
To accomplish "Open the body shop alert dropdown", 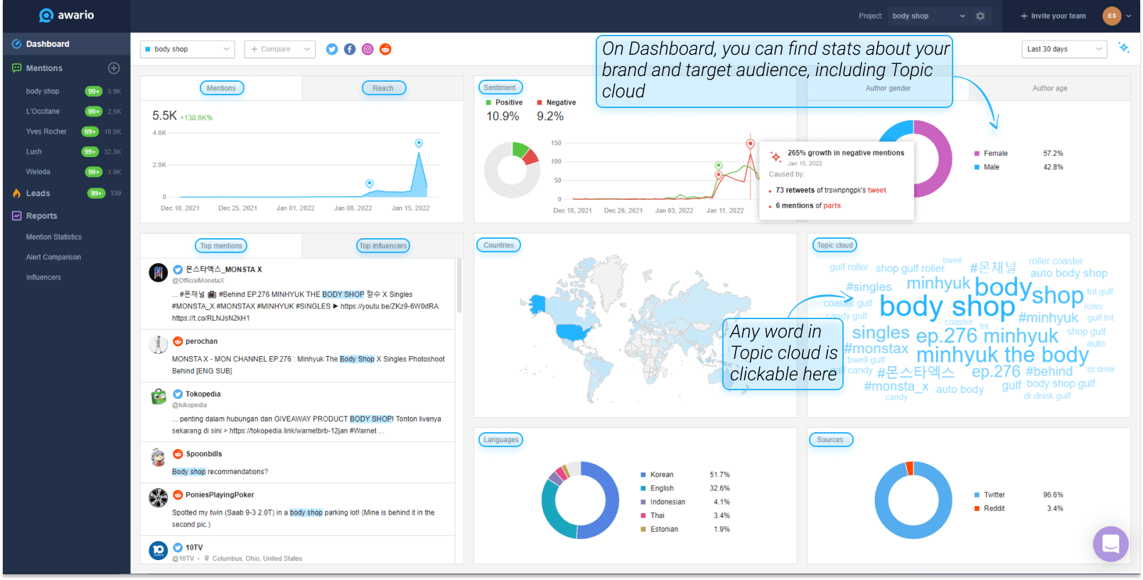I will 188,49.
